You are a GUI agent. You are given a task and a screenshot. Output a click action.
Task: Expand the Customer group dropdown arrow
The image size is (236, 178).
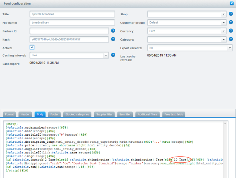pos(224,23)
